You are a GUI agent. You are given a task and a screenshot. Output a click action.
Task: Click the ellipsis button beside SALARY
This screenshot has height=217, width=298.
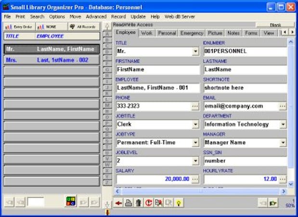pos(195,179)
